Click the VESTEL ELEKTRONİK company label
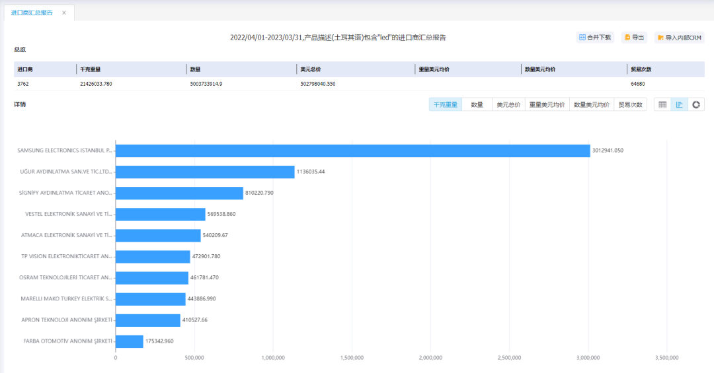The image size is (714, 373). coord(69,214)
